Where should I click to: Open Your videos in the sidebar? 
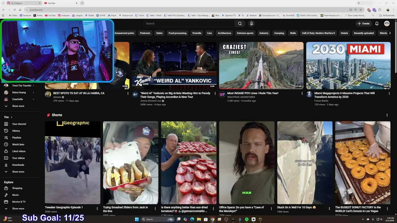point(18,158)
